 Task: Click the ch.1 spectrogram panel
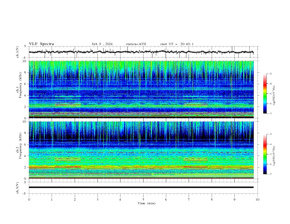tap(141, 89)
